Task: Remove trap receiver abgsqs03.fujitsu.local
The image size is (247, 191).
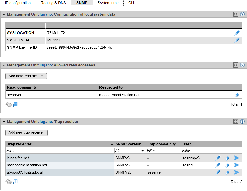Action: coord(227,173)
